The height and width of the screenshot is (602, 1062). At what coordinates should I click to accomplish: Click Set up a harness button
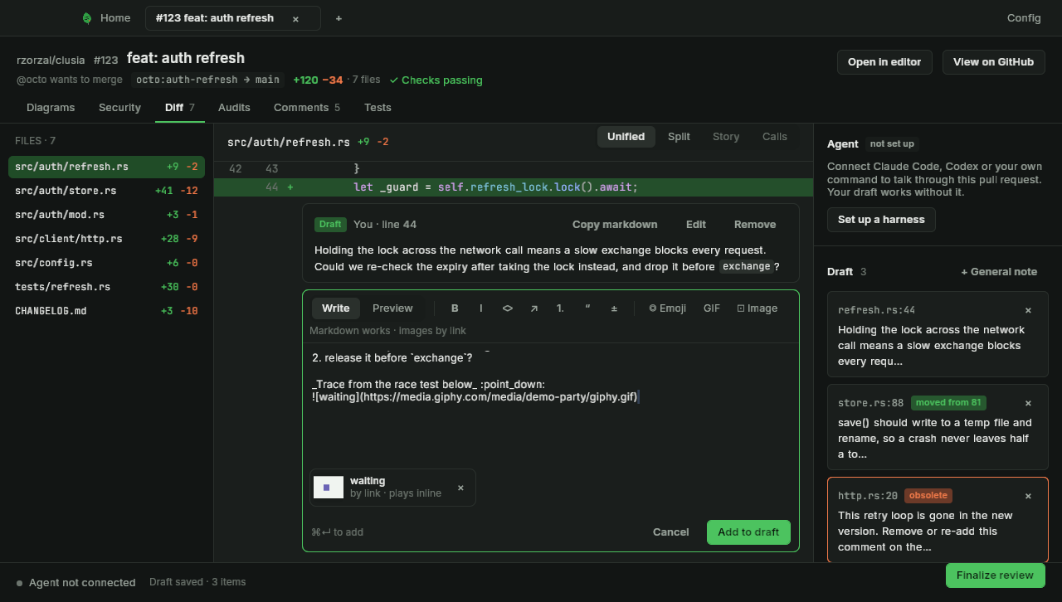(x=881, y=220)
